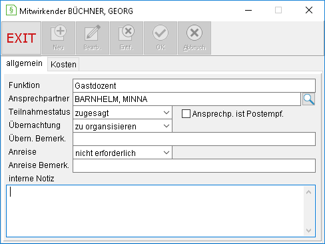Click the Abbruch cancel toolbar icon

pyautogui.click(x=194, y=38)
